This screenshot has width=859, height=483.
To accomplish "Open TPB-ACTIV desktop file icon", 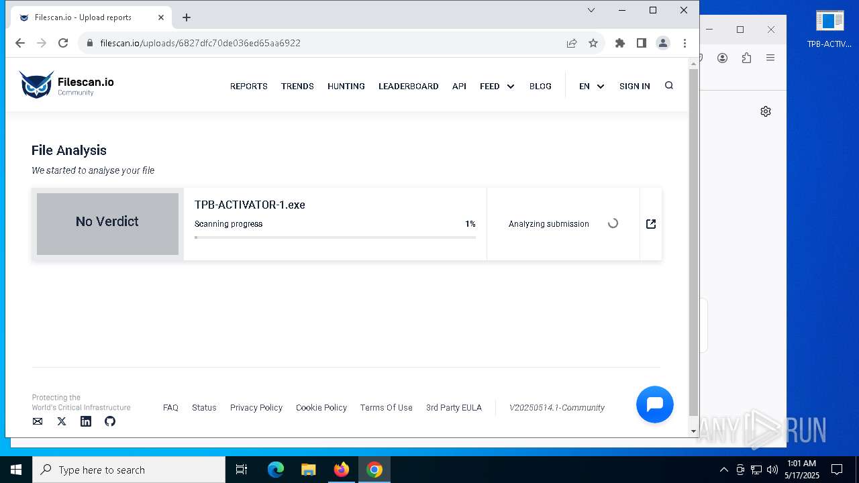I will pyautogui.click(x=829, y=29).
